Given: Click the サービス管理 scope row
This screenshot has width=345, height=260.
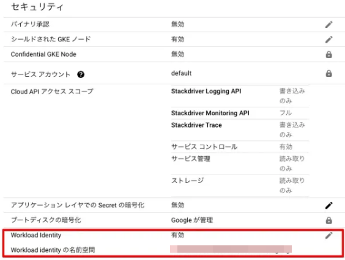Looking at the screenshot, I should coord(240,164).
